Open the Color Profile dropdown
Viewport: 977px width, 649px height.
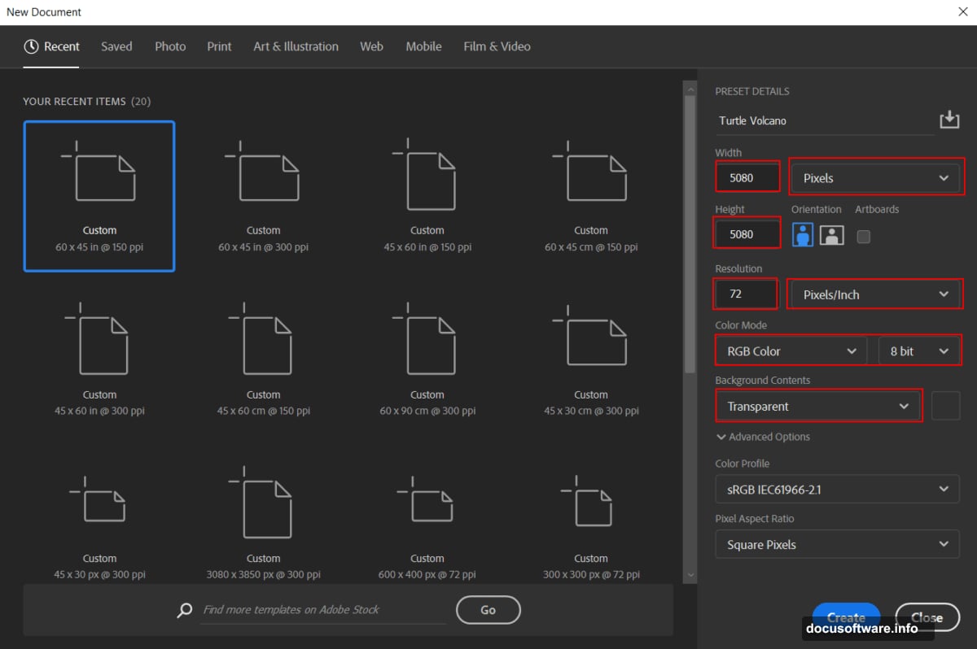tap(837, 489)
